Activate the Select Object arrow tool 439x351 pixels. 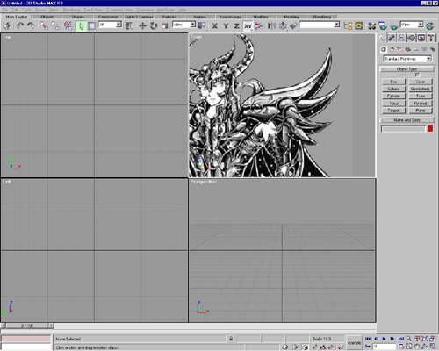coord(81,26)
